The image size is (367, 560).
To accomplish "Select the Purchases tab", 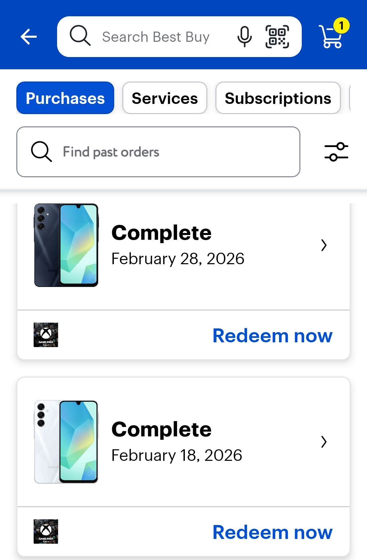I will 65,98.
